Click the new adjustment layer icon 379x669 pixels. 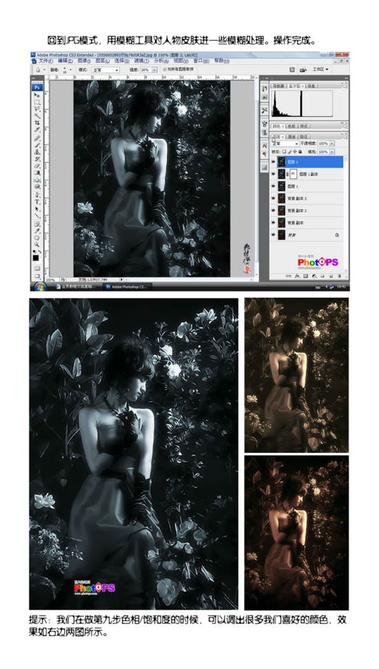pos(314,276)
